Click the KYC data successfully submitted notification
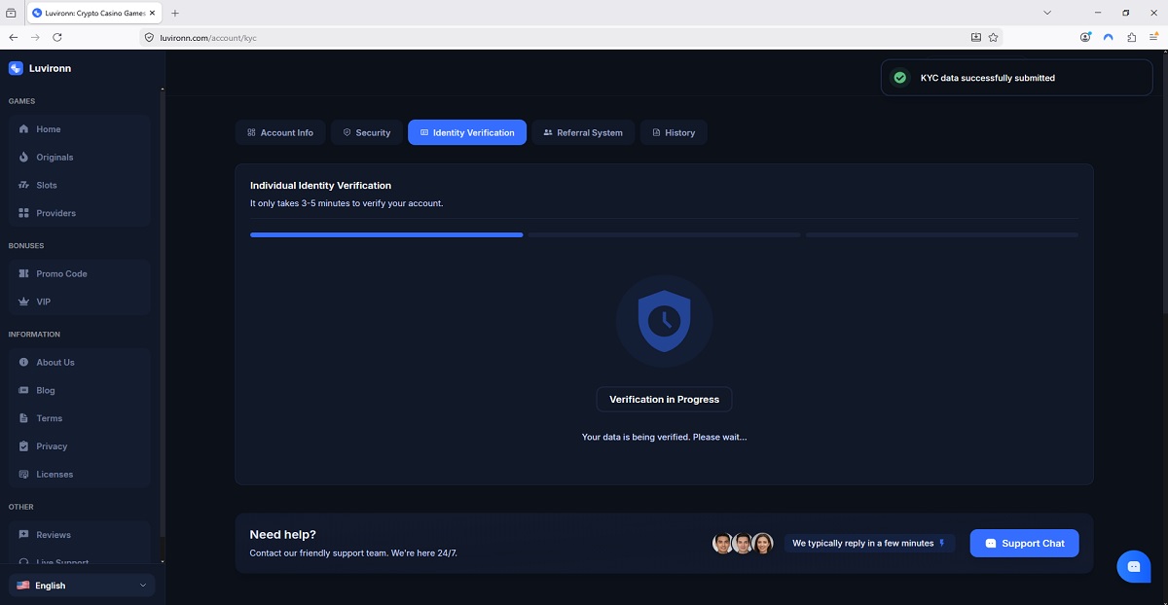Image resolution: width=1168 pixels, height=605 pixels. (1016, 78)
